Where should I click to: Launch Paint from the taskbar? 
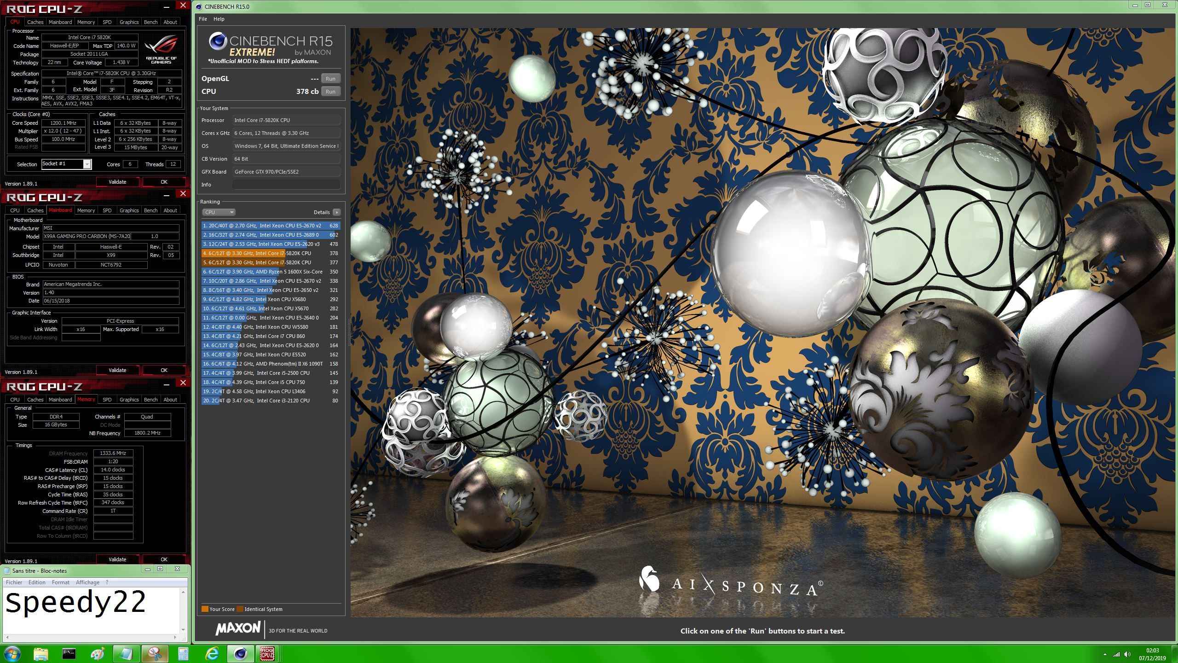click(98, 654)
